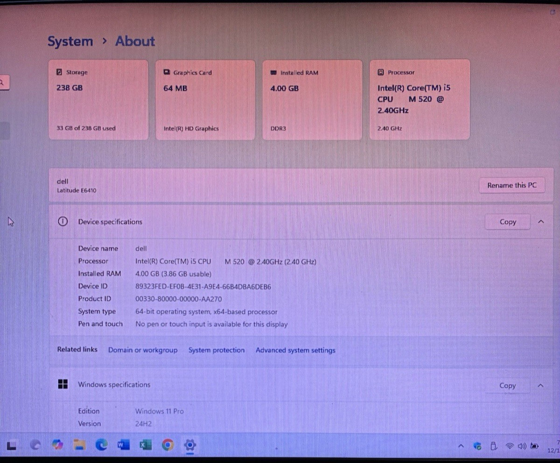Launch Excel from the taskbar

(x=146, y=445)
